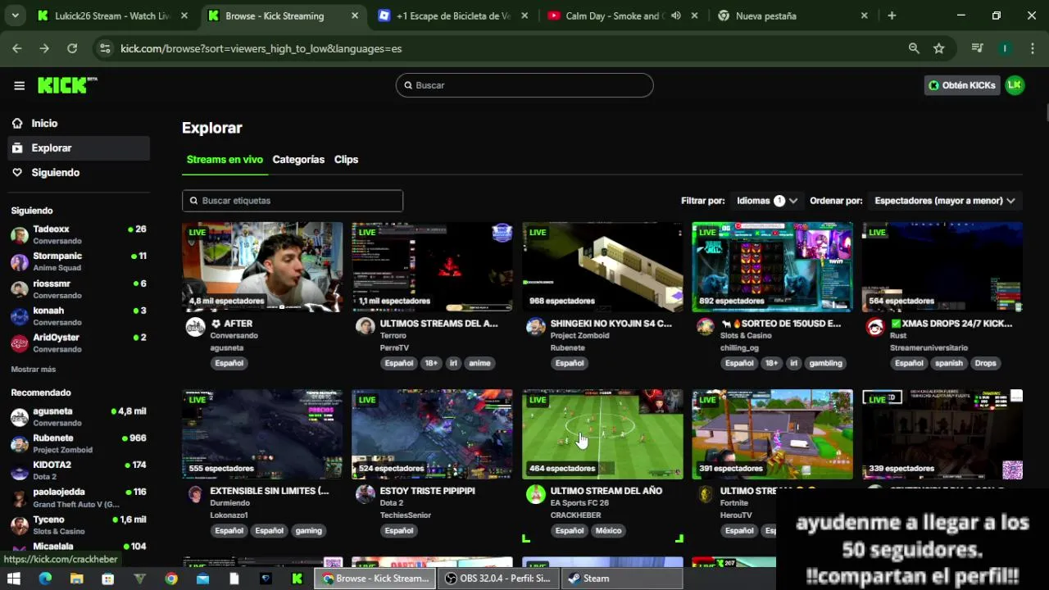The image size is (1049, 590).
Task: Open SHINGEKI NO KYOJIN stream thumbnail
Action: click(602, 267)
